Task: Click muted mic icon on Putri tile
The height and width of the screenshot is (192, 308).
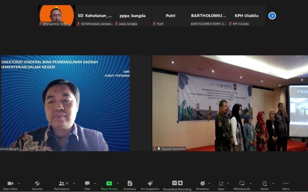Action: [154, 24]
